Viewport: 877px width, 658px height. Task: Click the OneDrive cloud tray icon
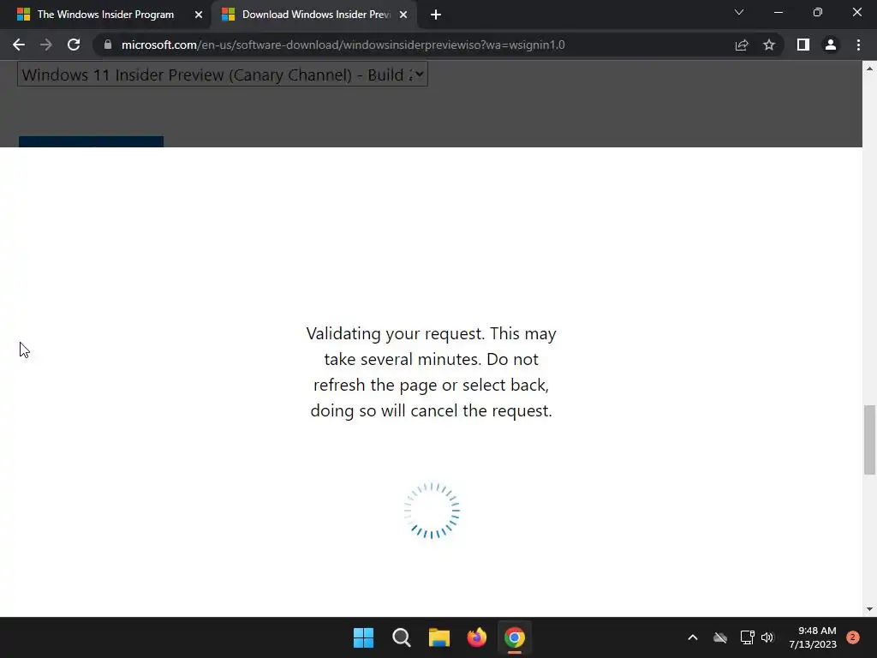coord(720,637)
